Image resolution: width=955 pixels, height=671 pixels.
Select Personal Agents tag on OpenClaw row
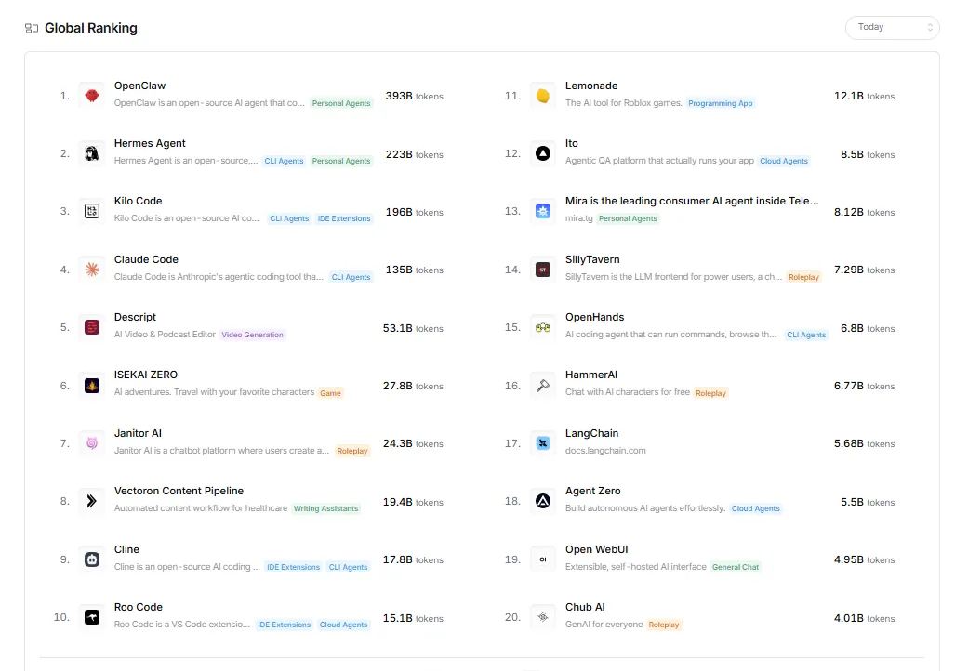(x=341, y=103)
